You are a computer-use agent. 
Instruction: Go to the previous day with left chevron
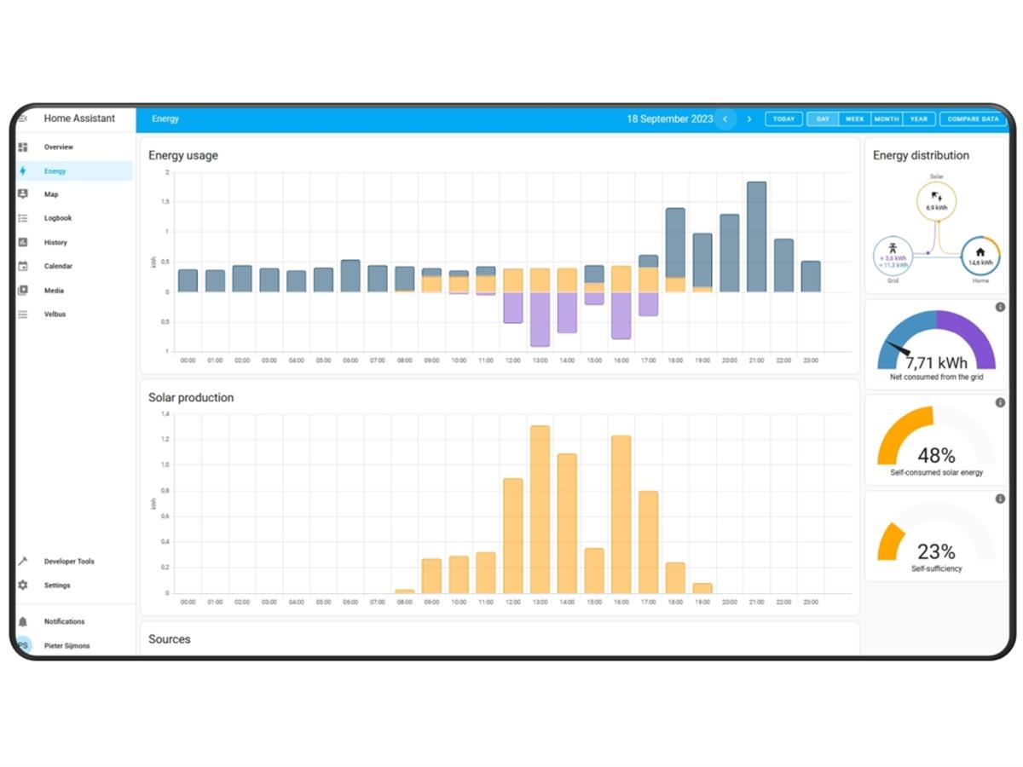(725, 119)
